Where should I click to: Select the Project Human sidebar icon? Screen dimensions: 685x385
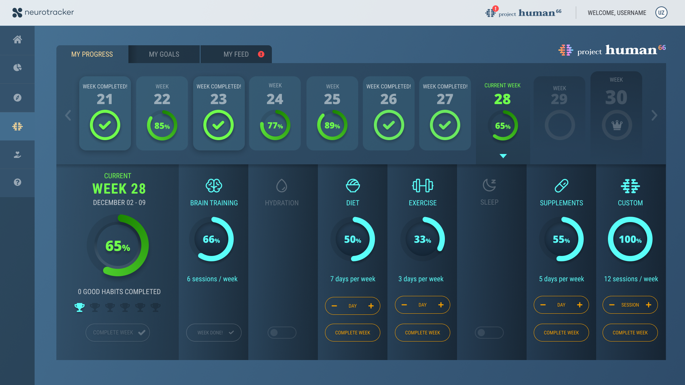point(17,126)
